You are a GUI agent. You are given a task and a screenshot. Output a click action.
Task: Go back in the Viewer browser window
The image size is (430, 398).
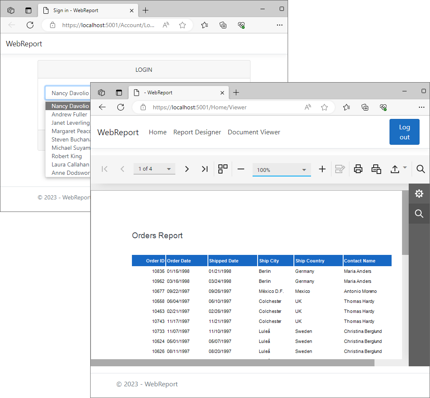[x=102, y=107]
